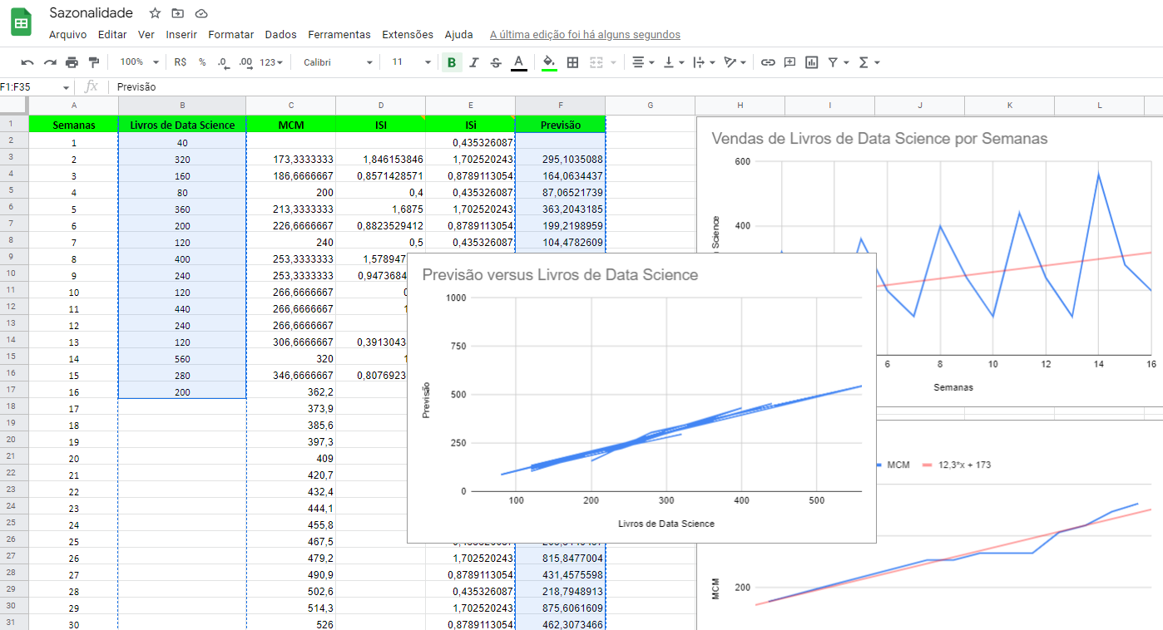1163x630 pixels.
Task: Open the Extensões menu
Action: pos(408,35)
